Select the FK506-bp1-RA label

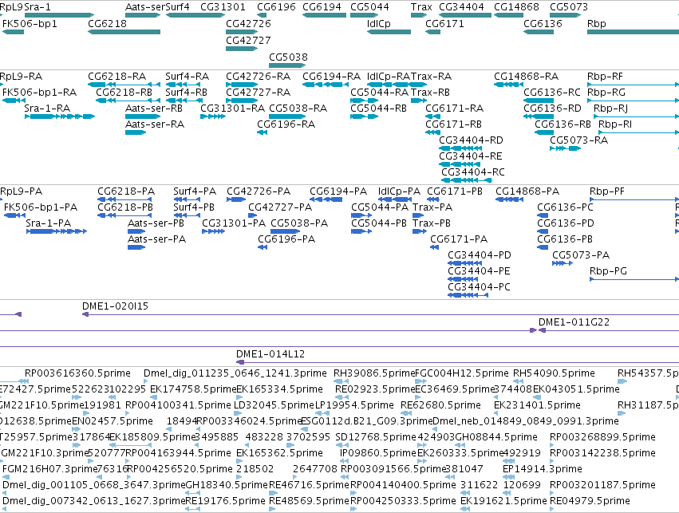pyautogui.click(x=39, y=93)
